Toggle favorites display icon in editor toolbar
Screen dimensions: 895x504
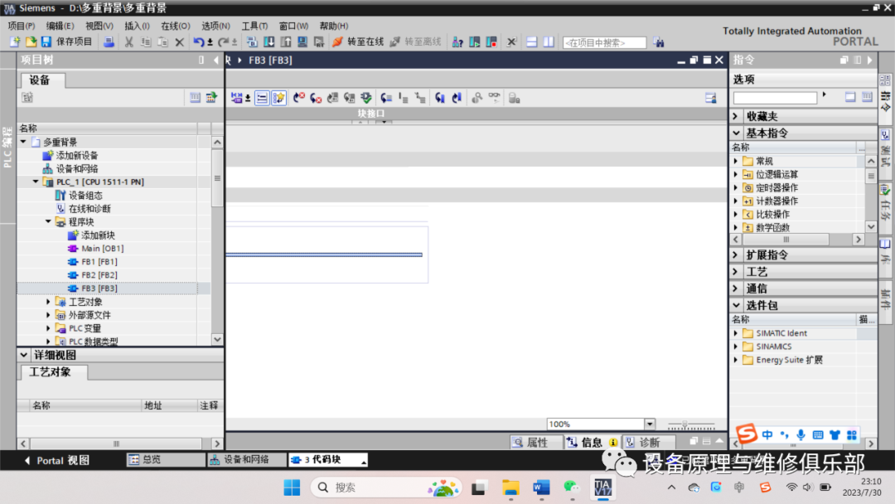pos(278,98)
